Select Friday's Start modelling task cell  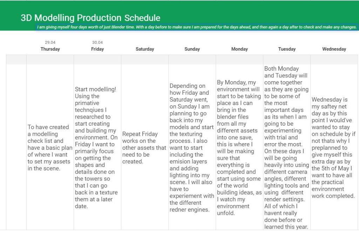click(97, 147)
